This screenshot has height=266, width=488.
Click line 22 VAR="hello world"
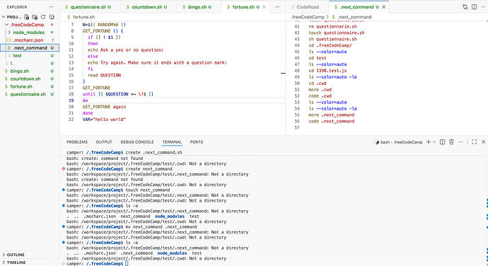click(104, 120)
